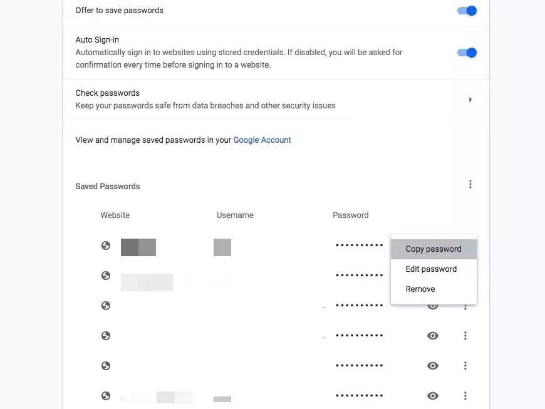Expand the Check passwords arrow
The width and height of the screenshot is (545, 409).
[x=470, y=100]
